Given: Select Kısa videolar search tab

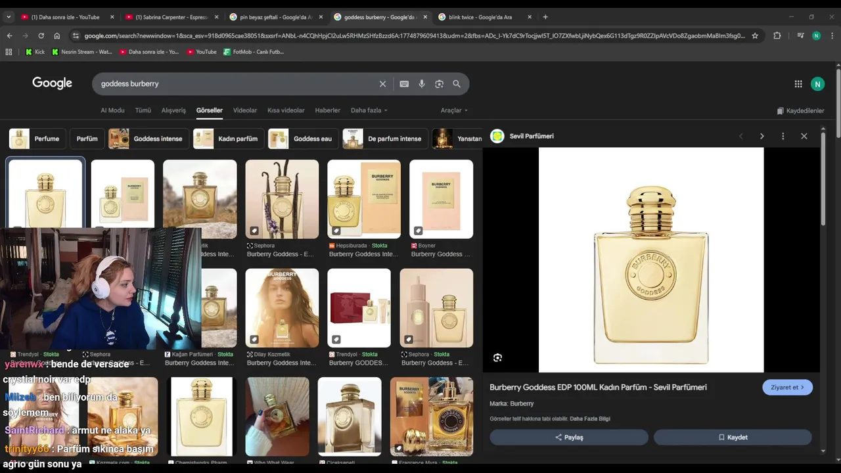Looking at the screenshot, I should point(286,110).
